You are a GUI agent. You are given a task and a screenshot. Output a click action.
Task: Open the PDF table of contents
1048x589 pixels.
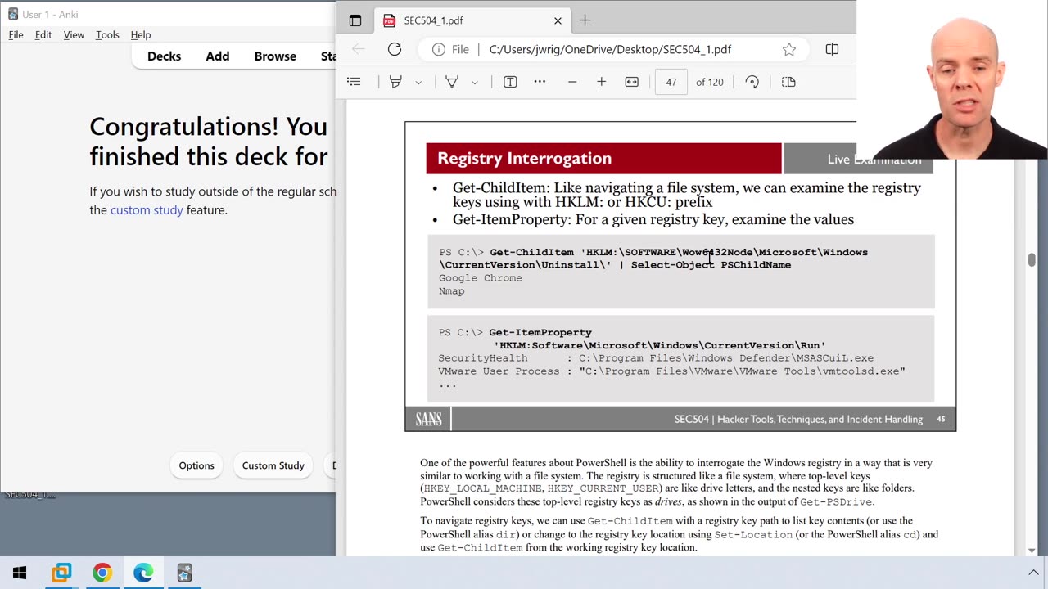point(354,82)
